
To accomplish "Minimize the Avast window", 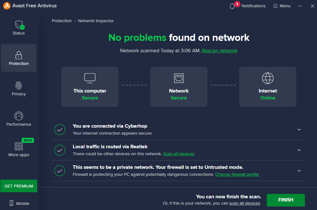I will coord(300,6).
